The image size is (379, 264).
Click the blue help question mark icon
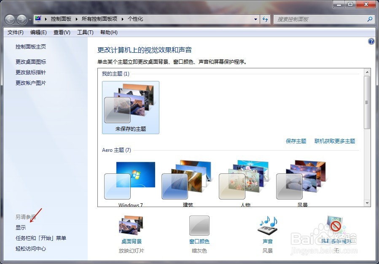pos(371,41)
